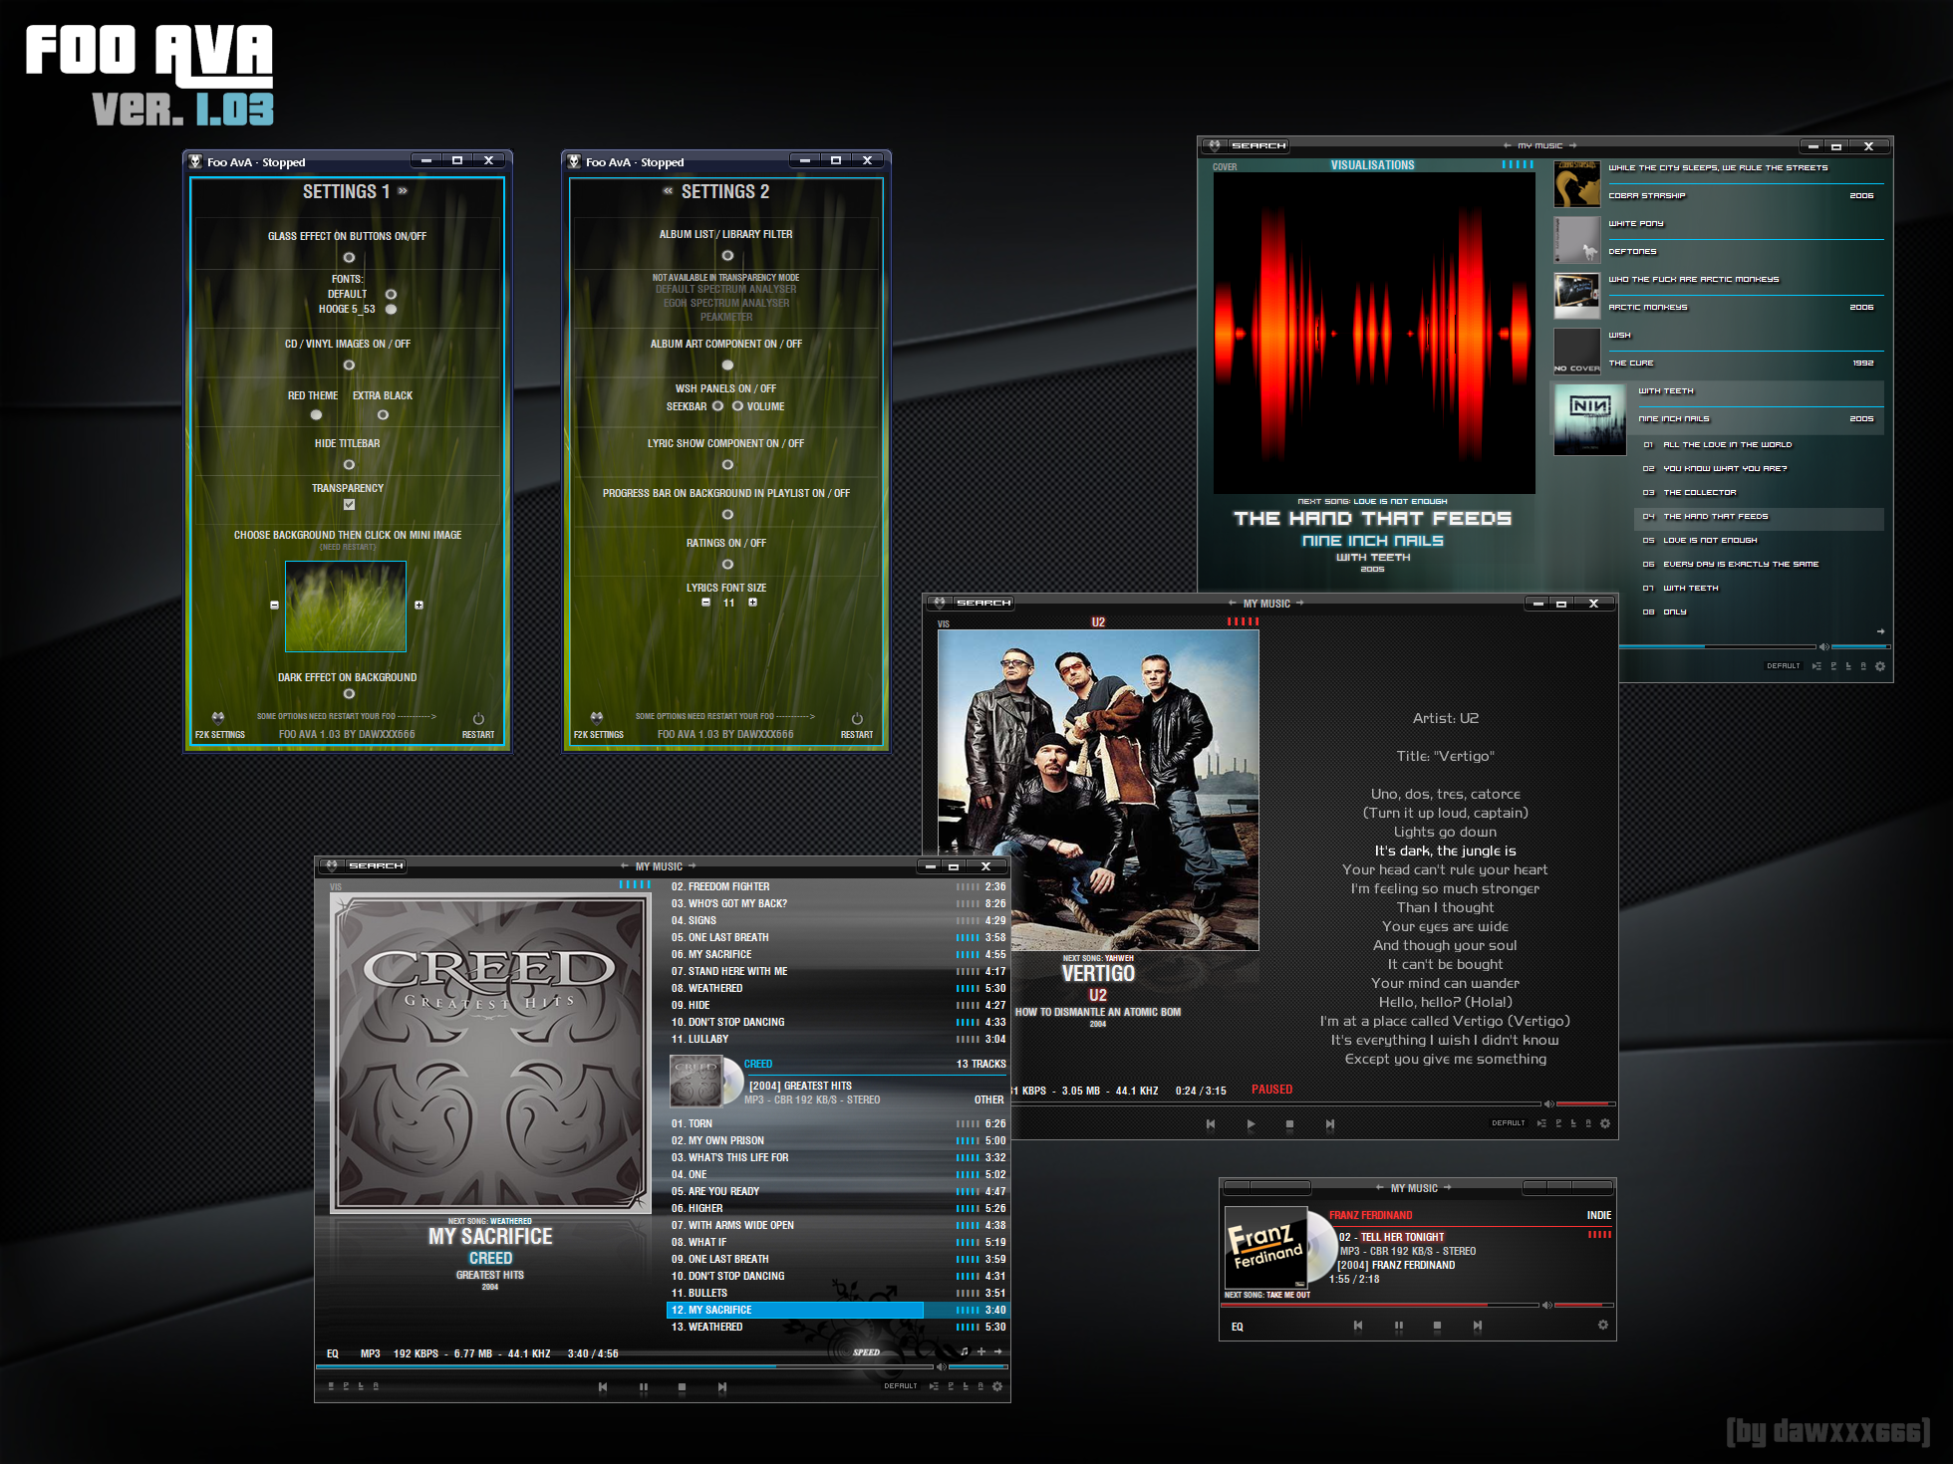Decrease lyrics font size
Image resolution: width=1953 pixels, height=1464 pixels.
[705, 602]
